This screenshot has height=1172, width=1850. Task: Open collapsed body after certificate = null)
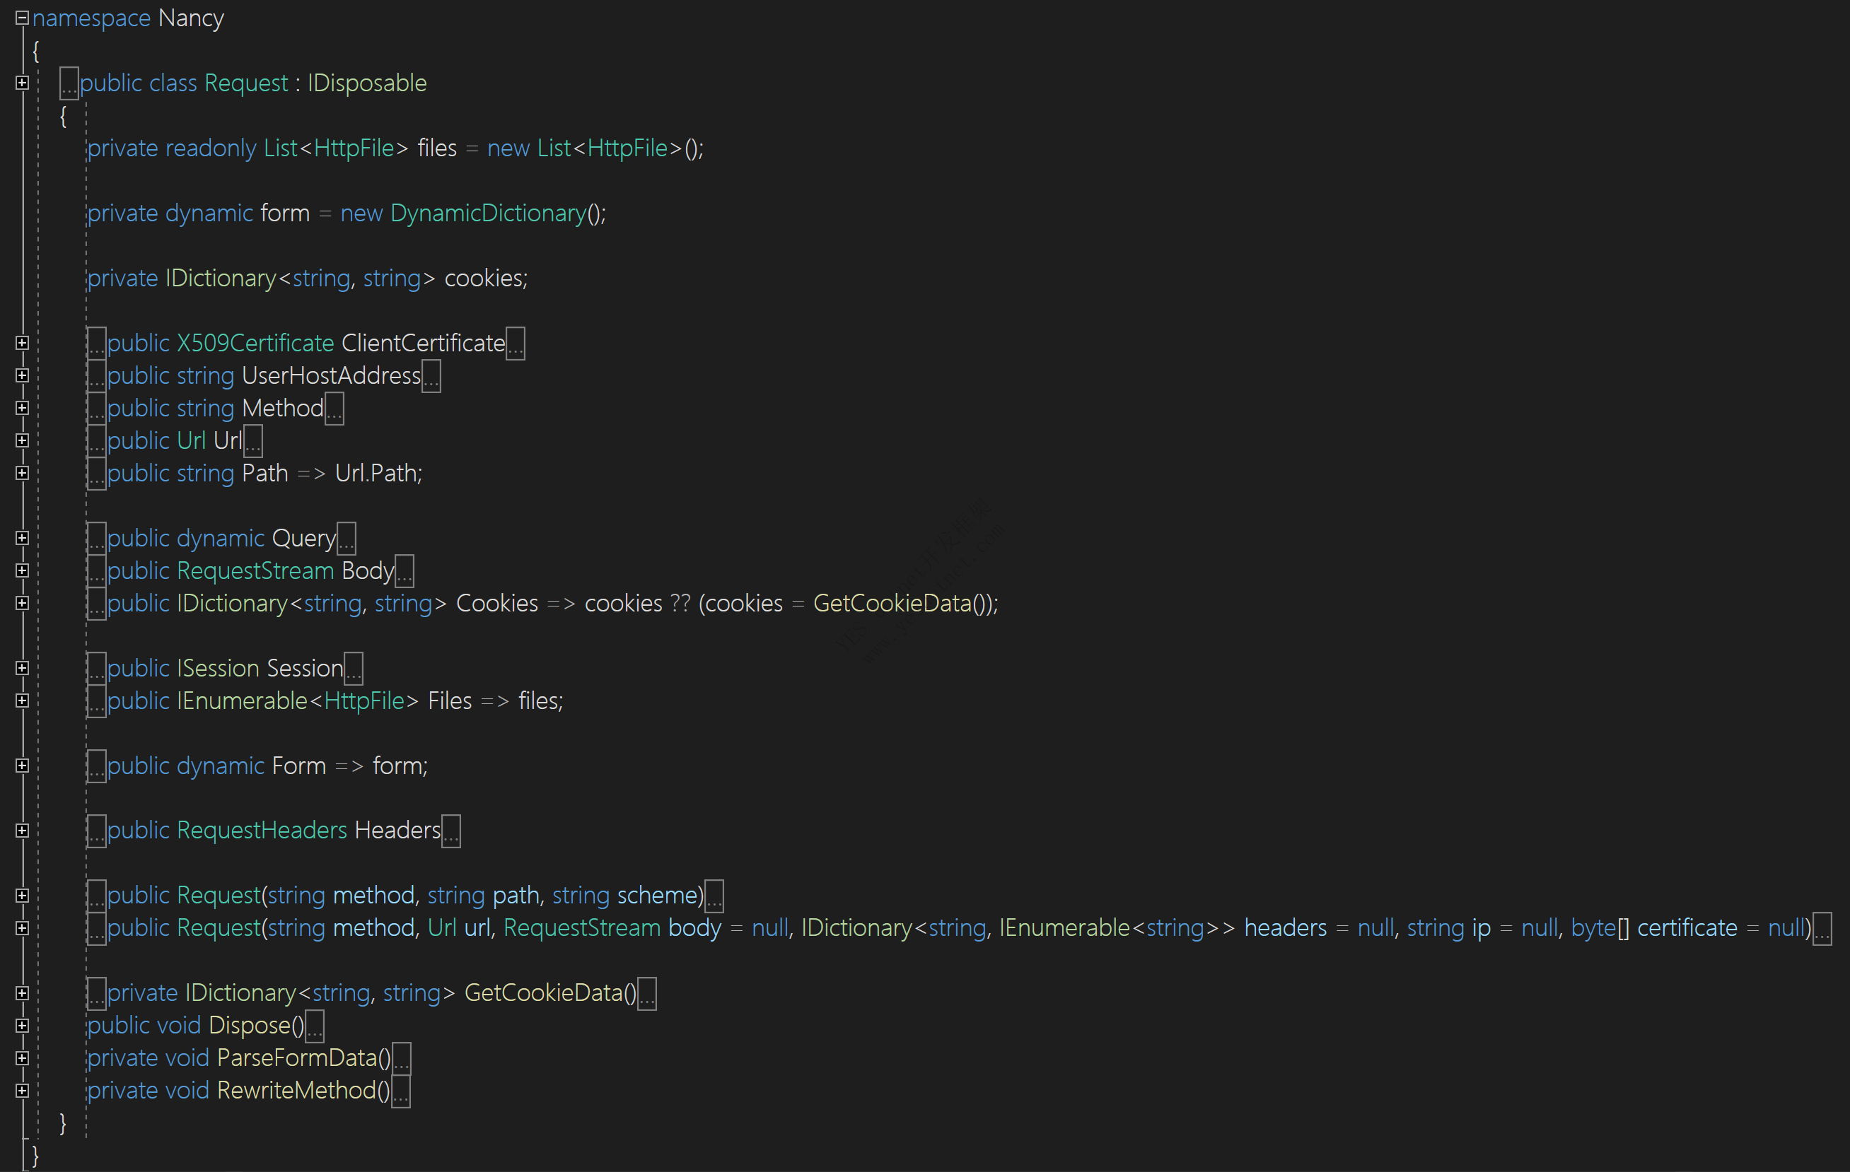(1822, 929)
